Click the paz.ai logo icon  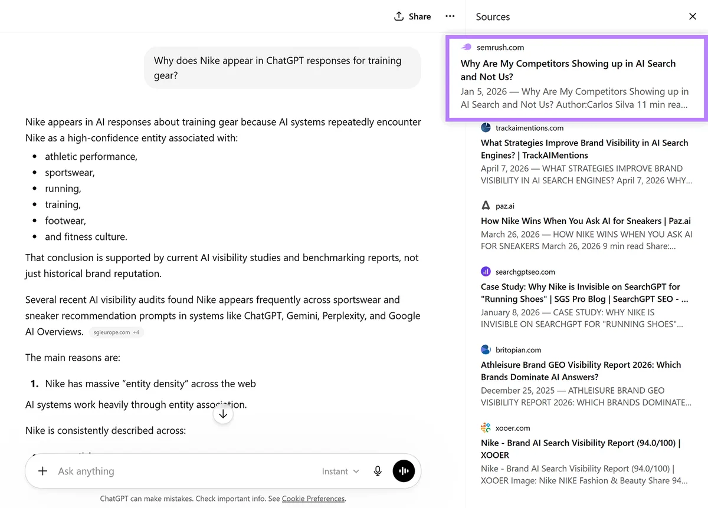click(486, 206)
